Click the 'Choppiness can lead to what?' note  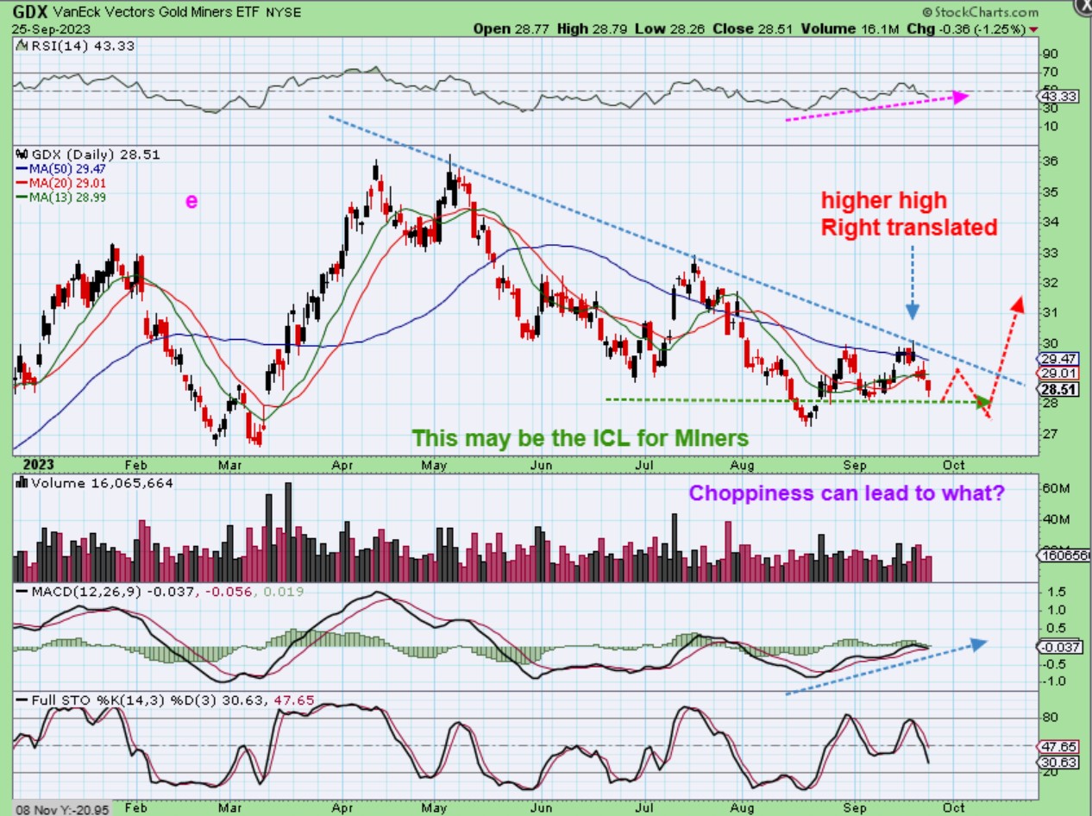[x=845, y=493]
